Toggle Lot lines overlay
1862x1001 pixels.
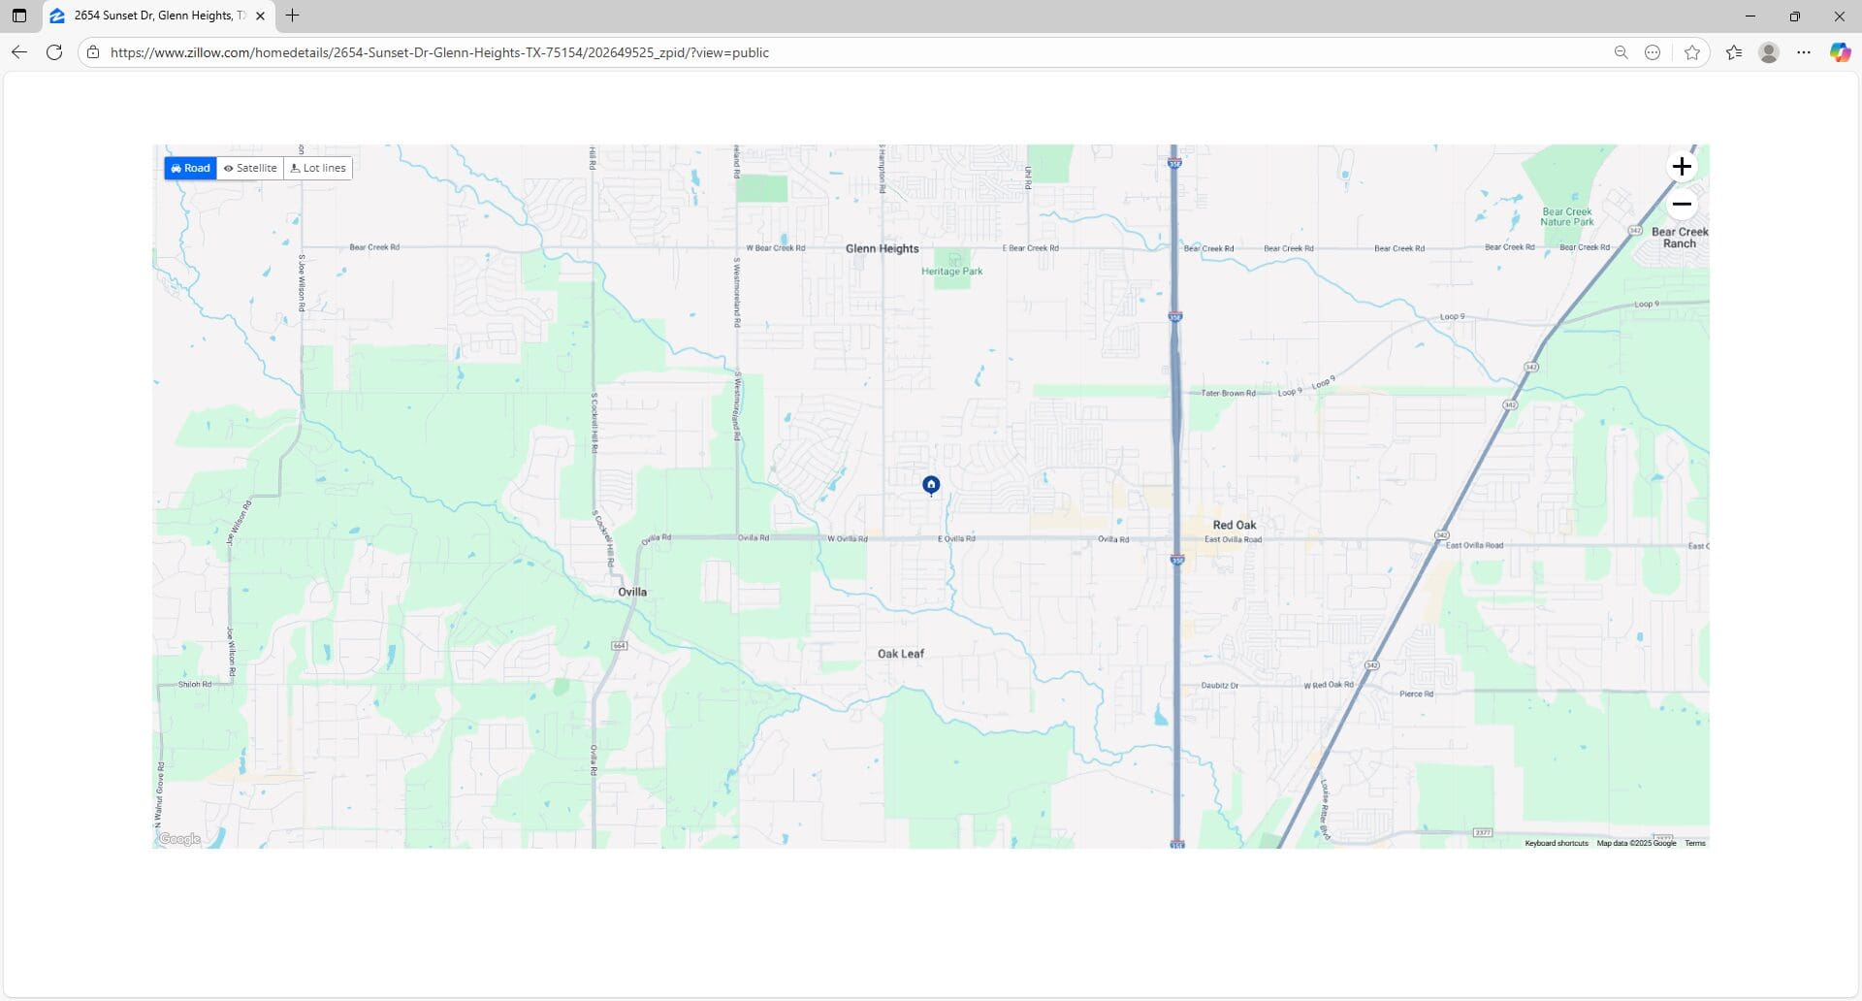318,168
